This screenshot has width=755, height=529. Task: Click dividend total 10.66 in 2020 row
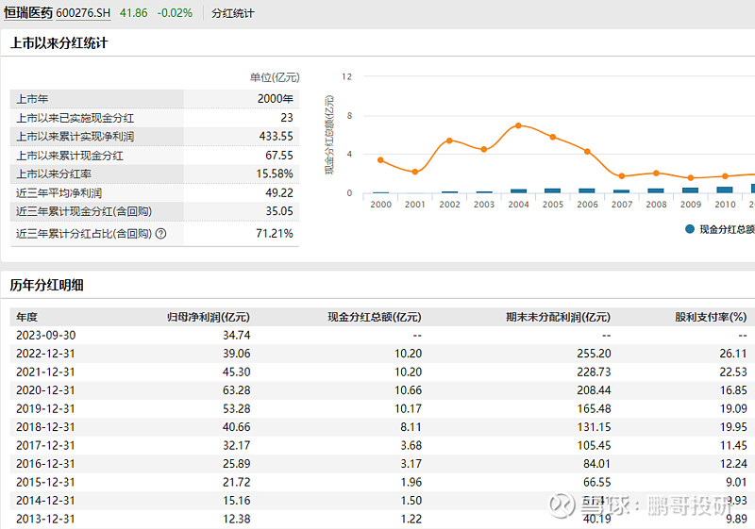pyautogui.click(x=409, y=390)
